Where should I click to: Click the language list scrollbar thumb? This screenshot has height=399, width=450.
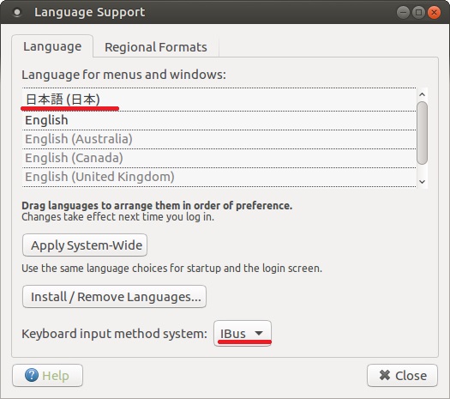[423, 133]
